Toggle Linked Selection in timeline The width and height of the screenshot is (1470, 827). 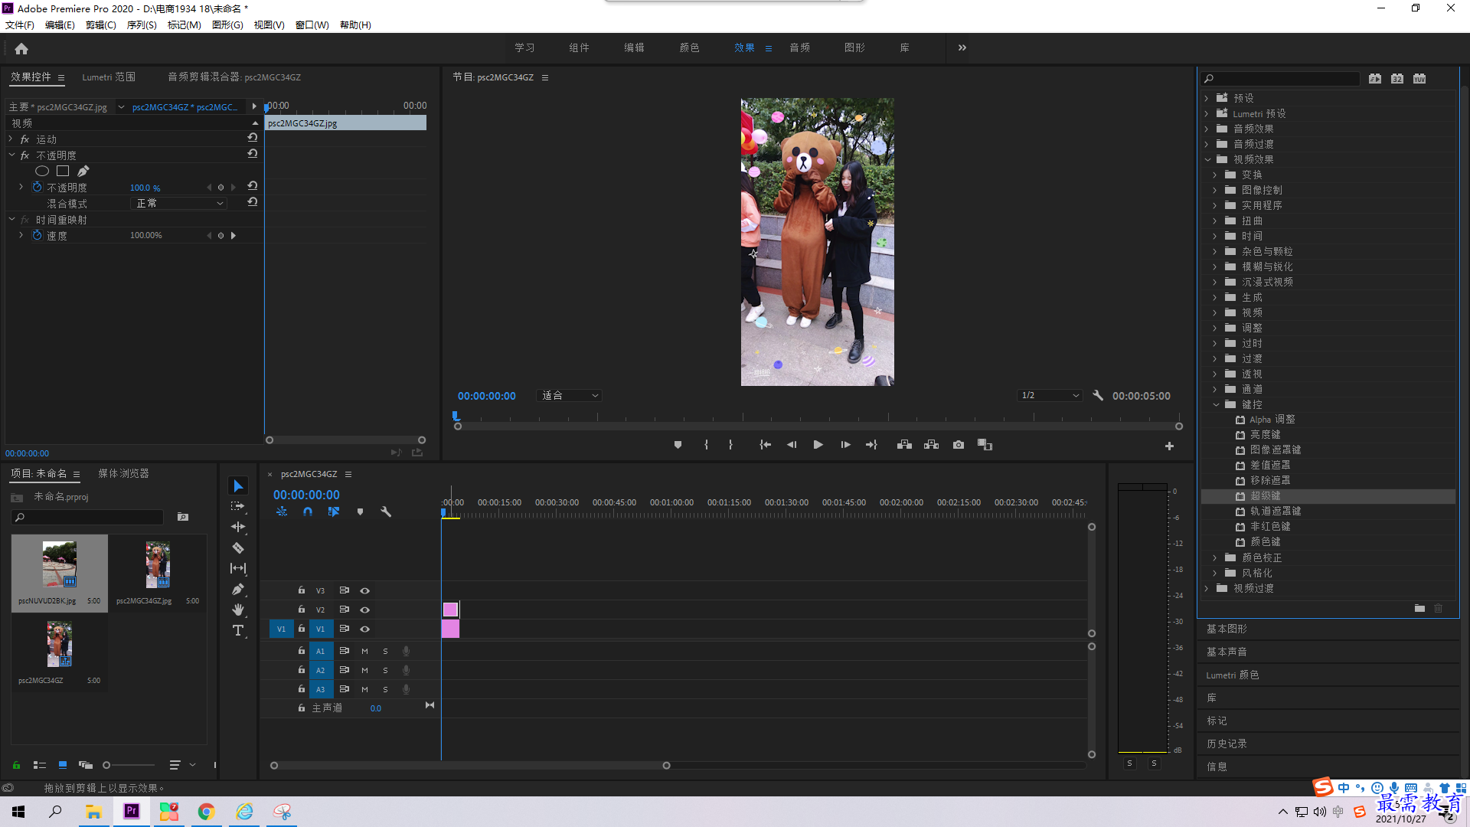click(334, 512)
